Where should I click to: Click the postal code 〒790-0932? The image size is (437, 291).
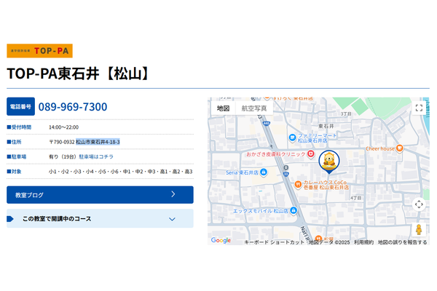[62, 142]
